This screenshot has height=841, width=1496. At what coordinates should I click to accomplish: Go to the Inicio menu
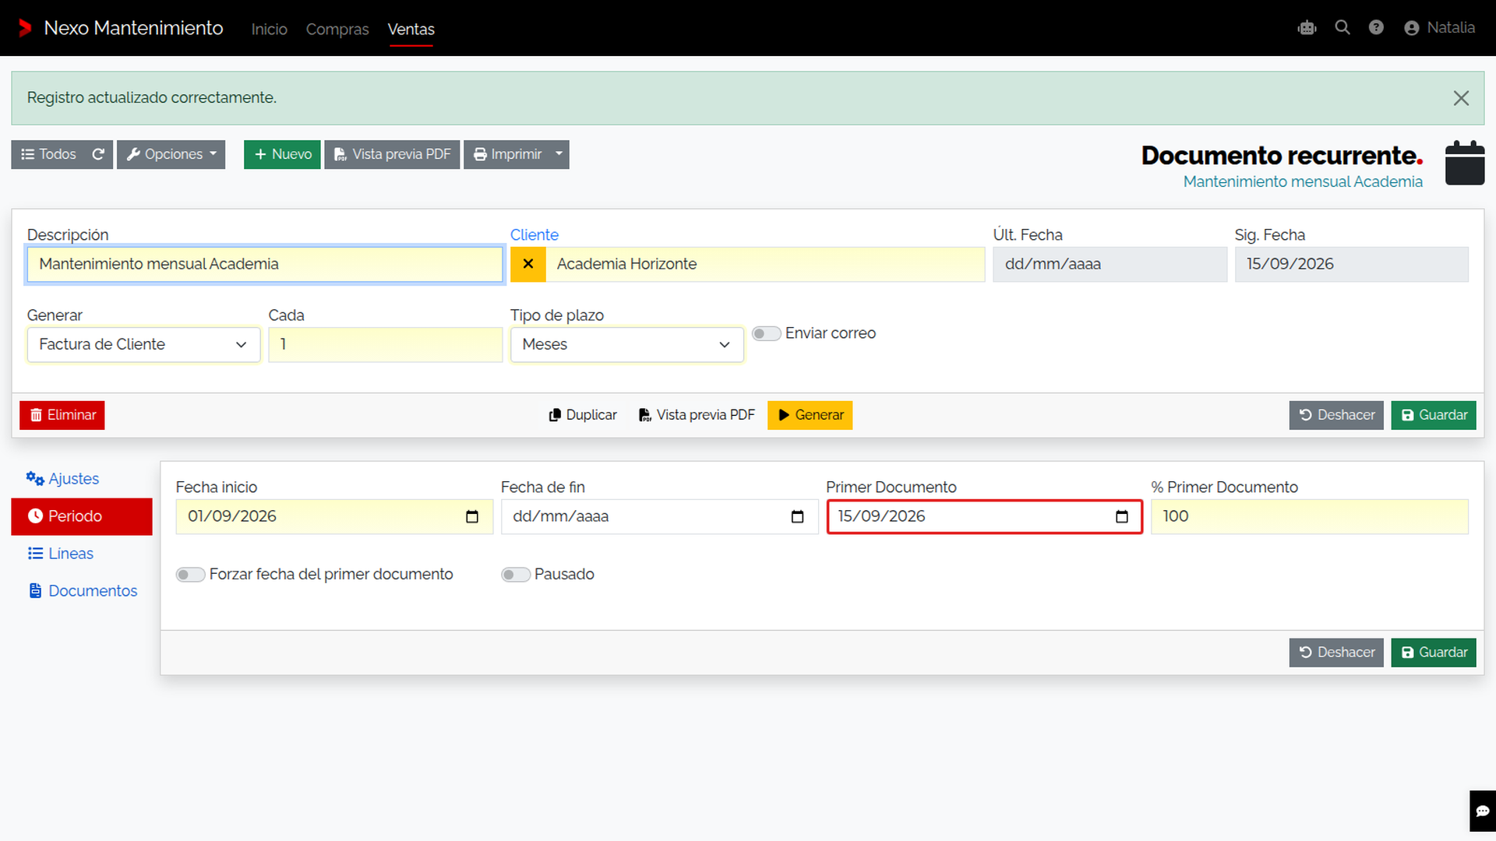pos(269,29)
